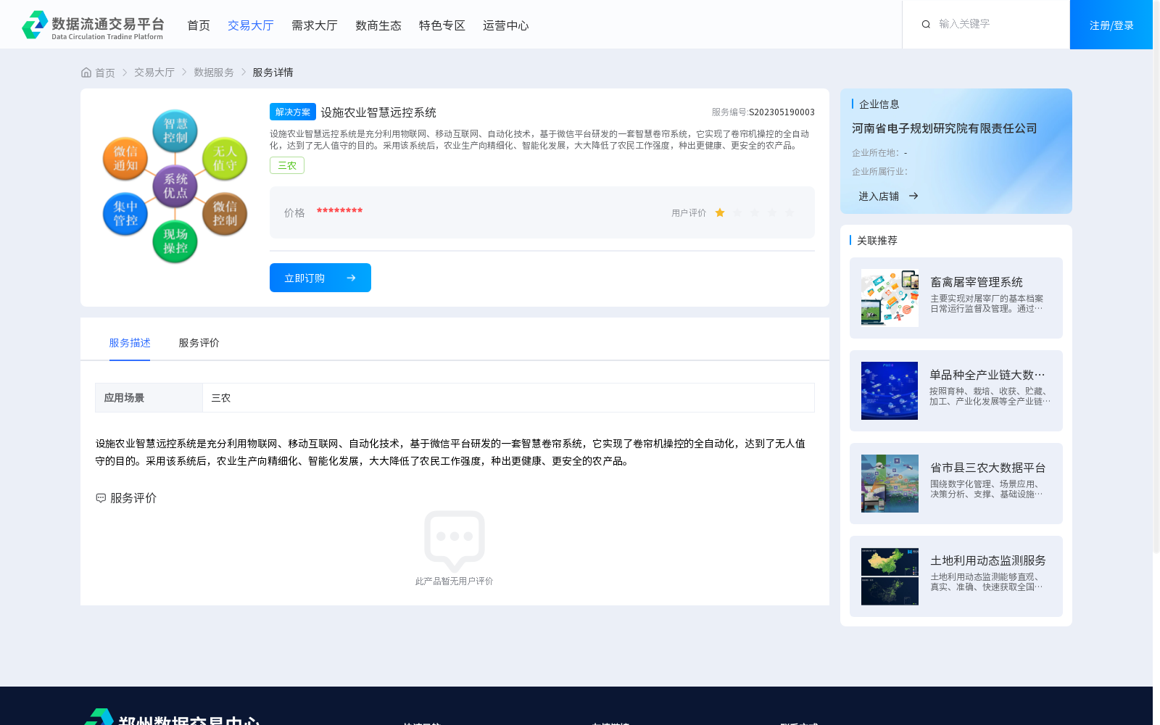This screenshot has width=1160, height=725.
Task: Click the fourth rating star
Action: (772, 212)
